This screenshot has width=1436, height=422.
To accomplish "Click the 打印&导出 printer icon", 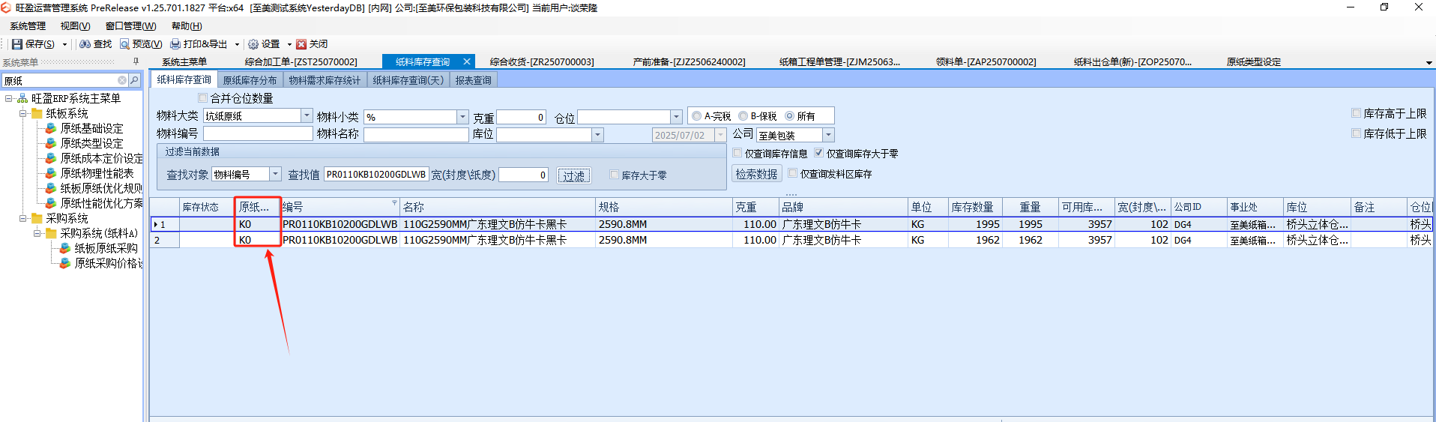I will tap(175, 44).
